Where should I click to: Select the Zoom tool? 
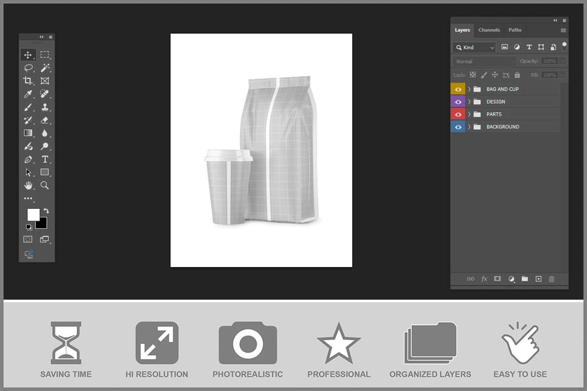[44, 185]
